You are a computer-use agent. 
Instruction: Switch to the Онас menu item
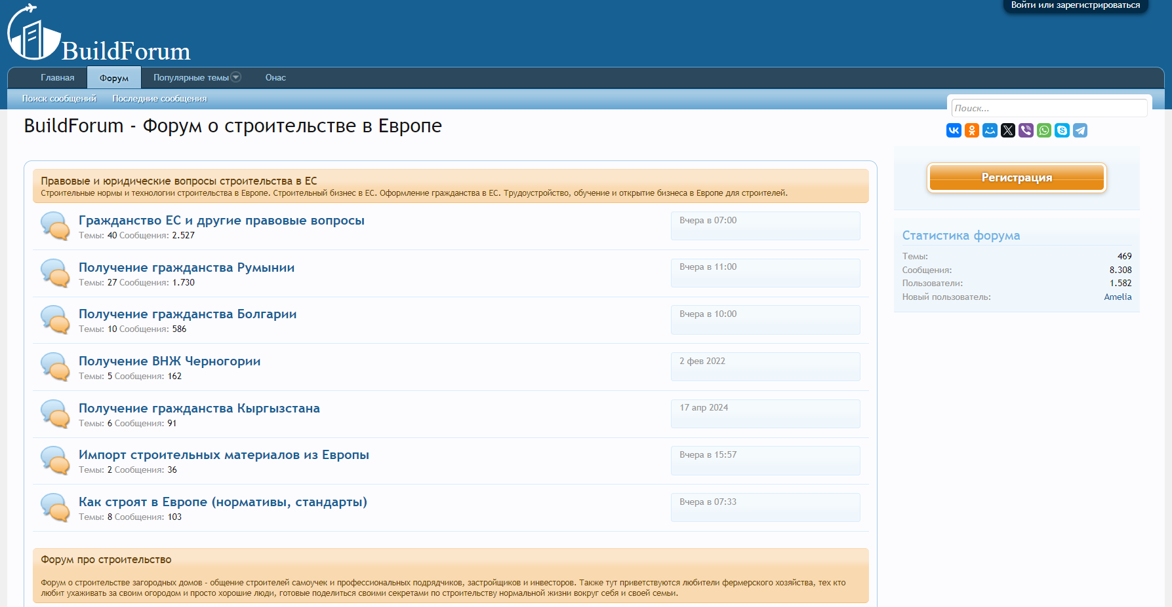click(275, 77)
